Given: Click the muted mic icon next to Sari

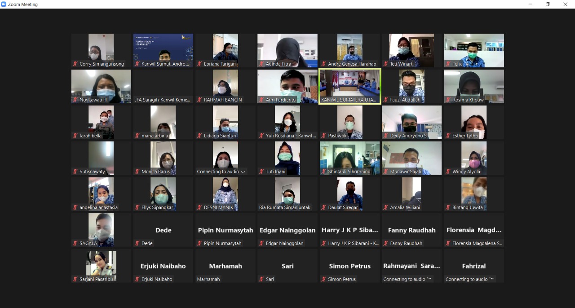Looking at the screenshot, I should (x=261, y=279).
